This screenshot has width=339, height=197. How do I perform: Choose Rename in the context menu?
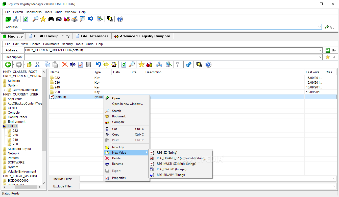(127, 164)
